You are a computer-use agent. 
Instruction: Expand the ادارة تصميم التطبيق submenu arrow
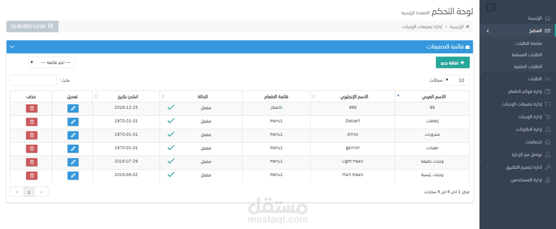(x=488, y=167)
